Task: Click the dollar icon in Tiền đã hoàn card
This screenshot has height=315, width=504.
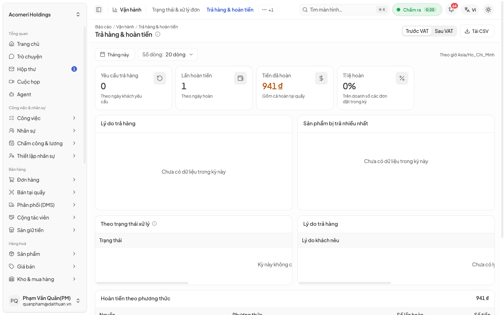Action: (321, 78)
